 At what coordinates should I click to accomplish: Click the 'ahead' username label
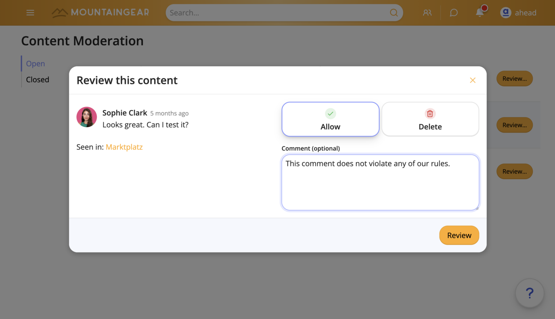click(526, 13)
